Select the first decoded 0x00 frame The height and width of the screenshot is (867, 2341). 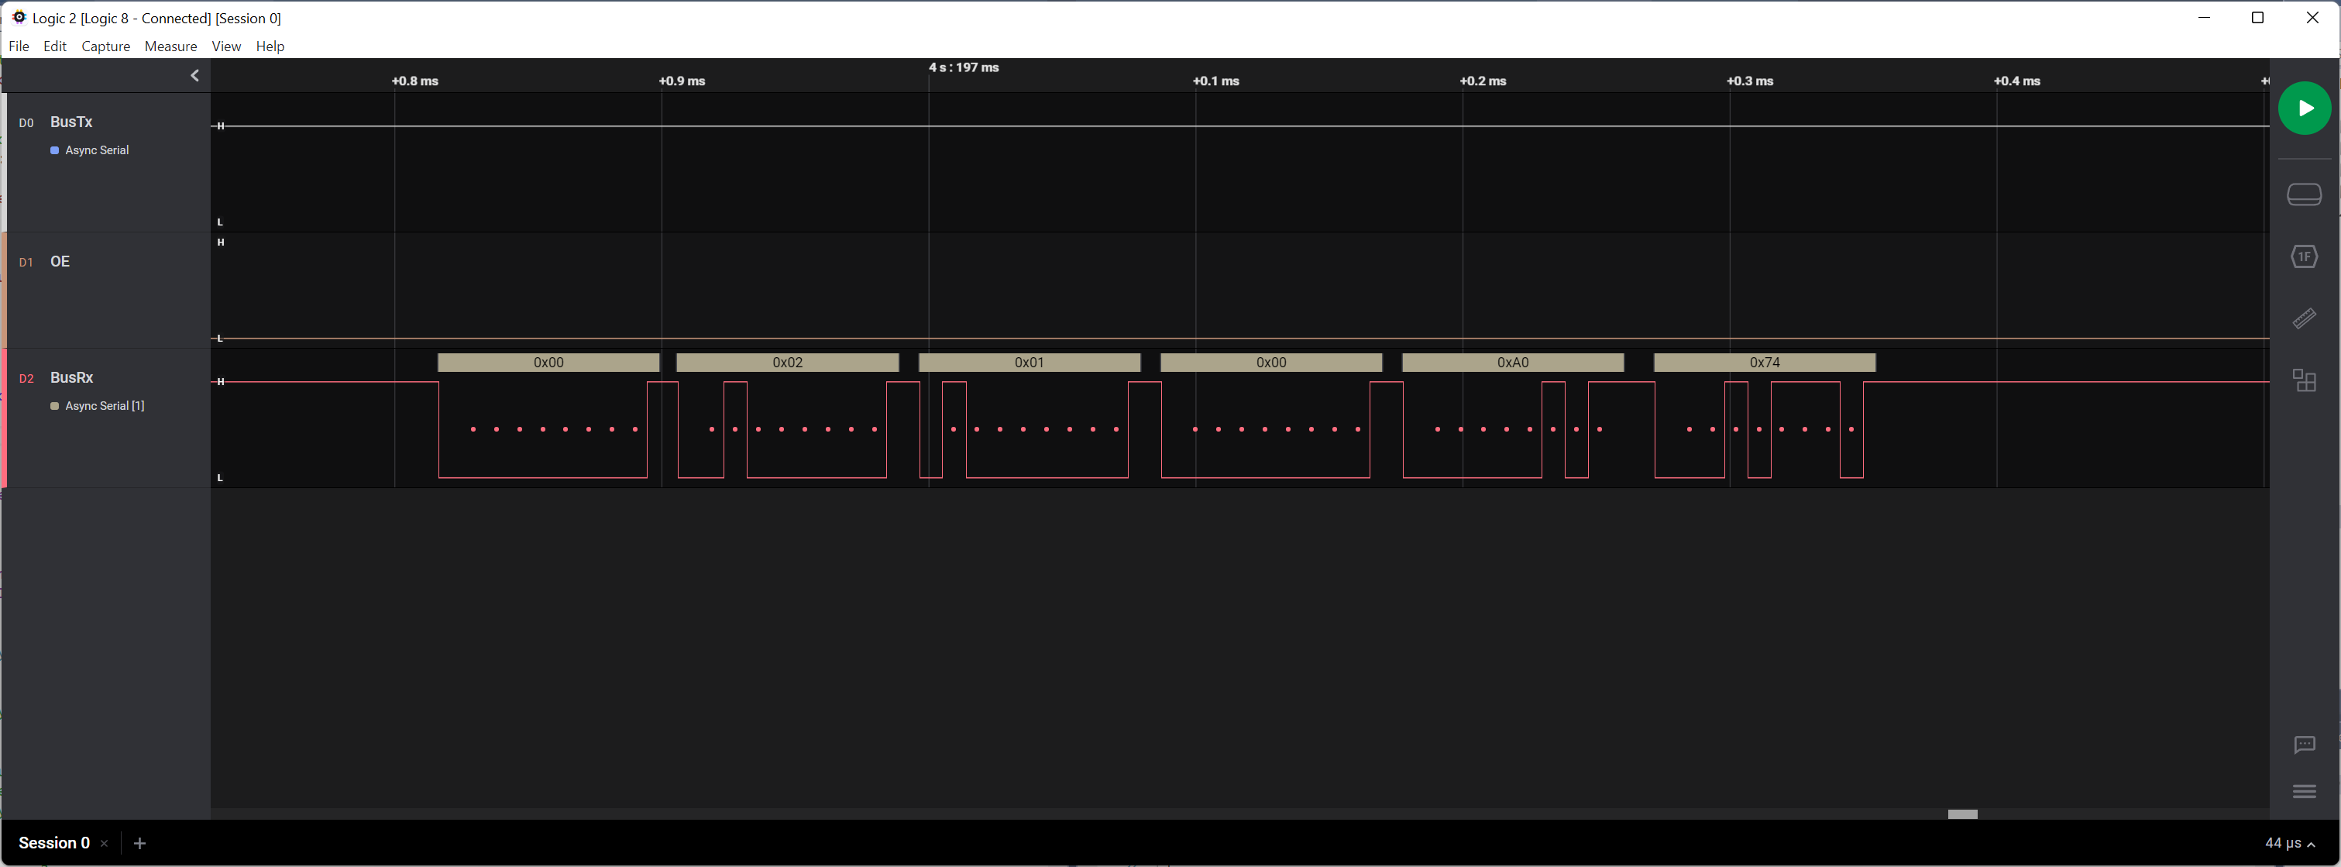click(548, 363)
